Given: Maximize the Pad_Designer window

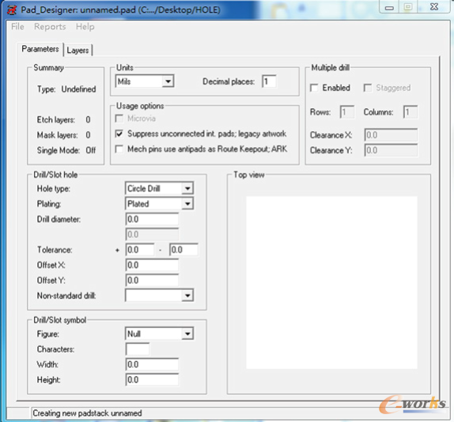Looking at the screenshot, I should click(408, 7).
